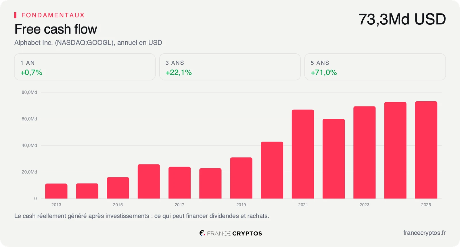Select the 3 ANS performance card
The image size is (460, 247).
(x=230, y=67)
